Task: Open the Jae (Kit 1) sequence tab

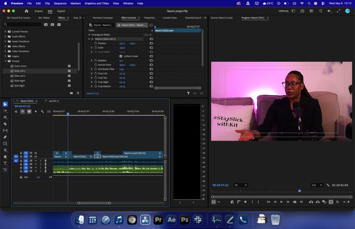Action: coord(54,101)
